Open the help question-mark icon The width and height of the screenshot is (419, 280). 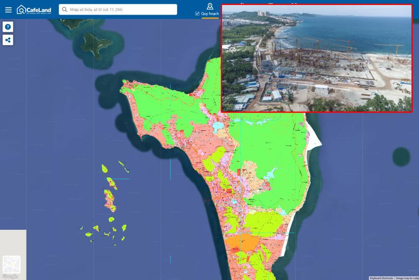[8, 27]
